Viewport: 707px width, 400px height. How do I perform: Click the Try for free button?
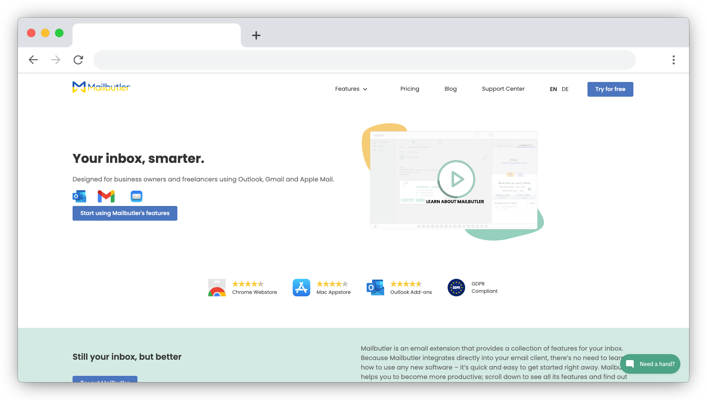tap(610, 89)
